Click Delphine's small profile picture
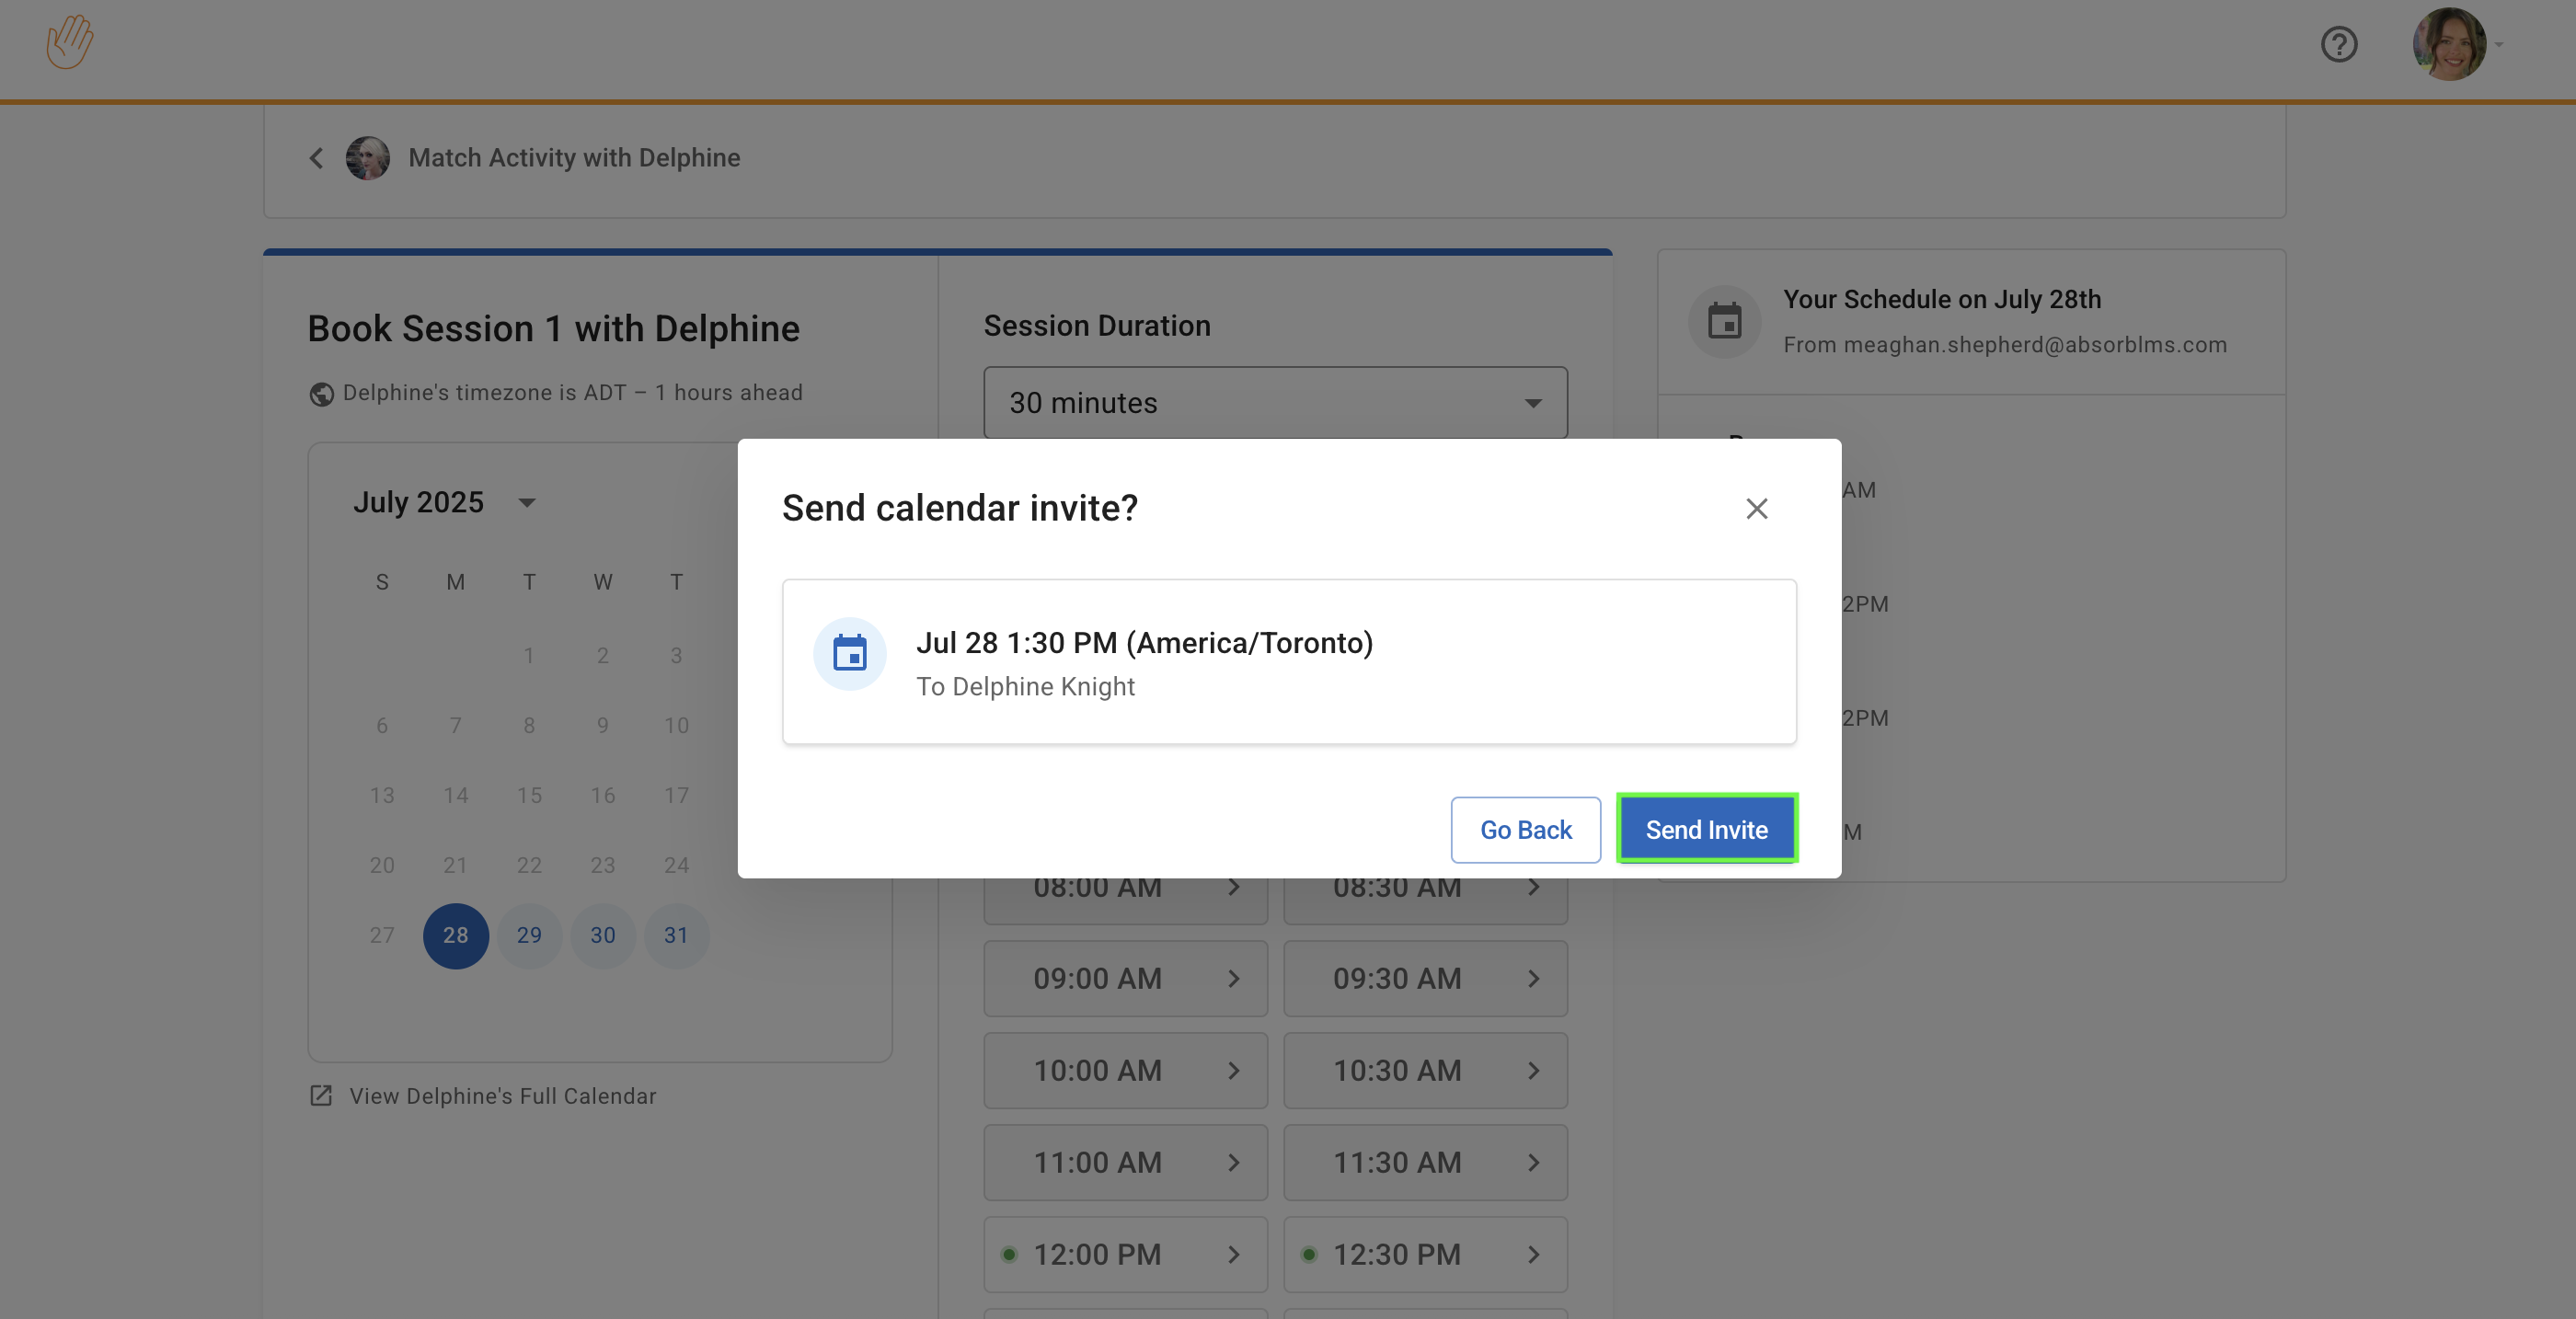 pyautogui.click(x=368, y=158)
